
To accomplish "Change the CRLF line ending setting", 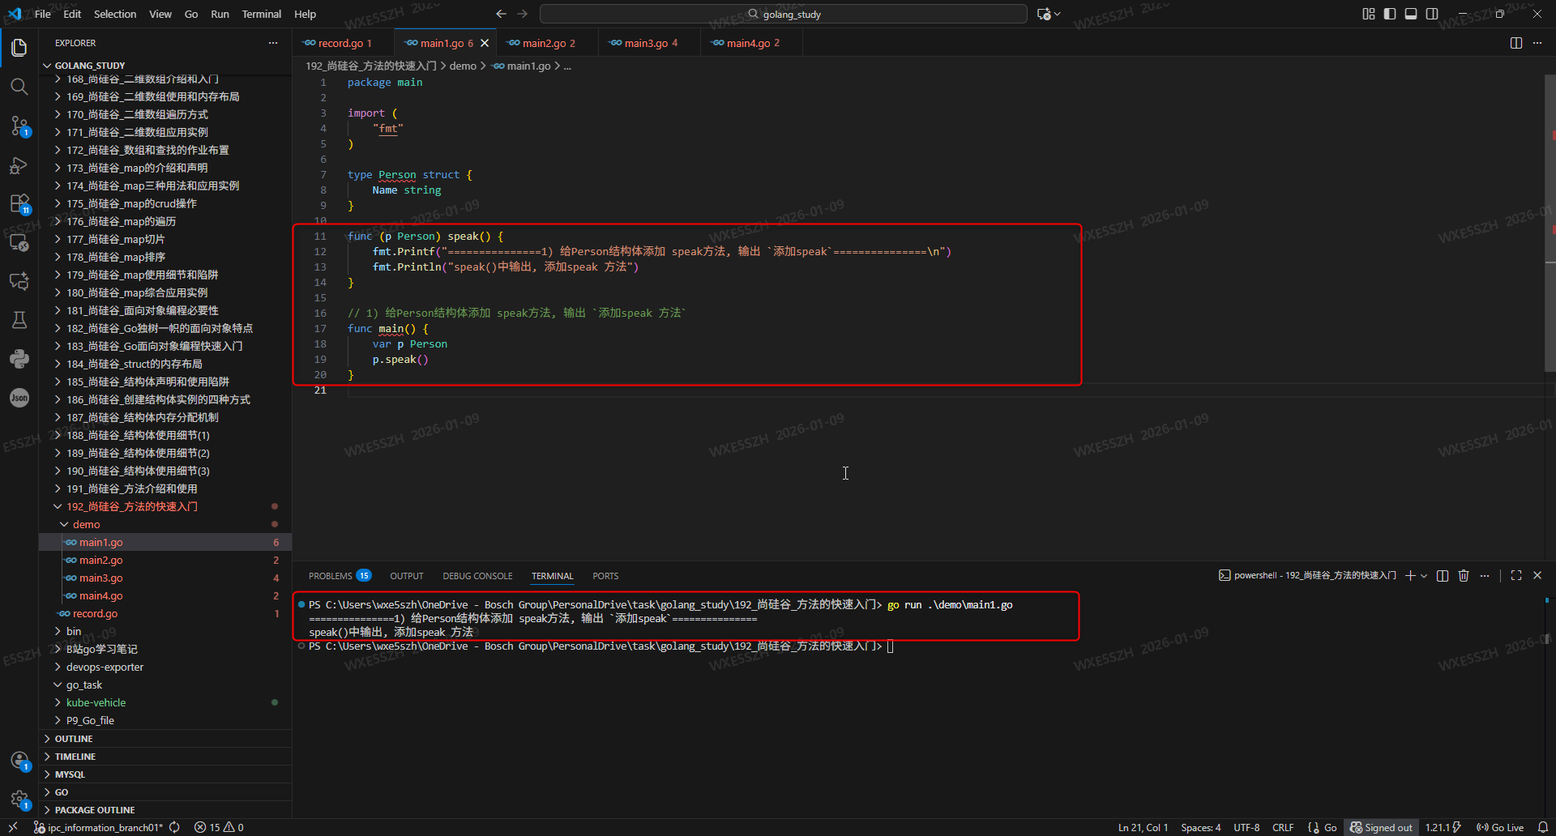I will click(x=1283, y=827).
